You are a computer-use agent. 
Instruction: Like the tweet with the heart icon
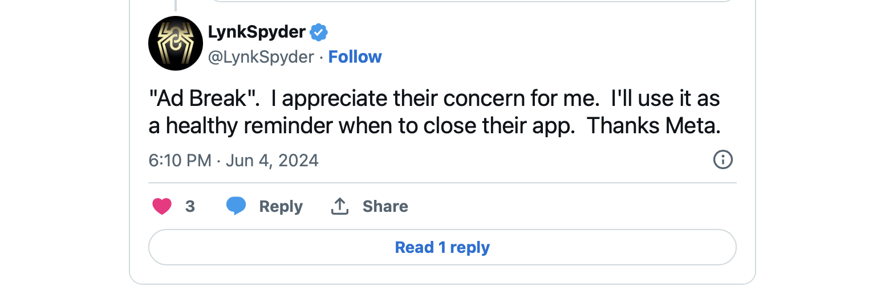(162, 206)
